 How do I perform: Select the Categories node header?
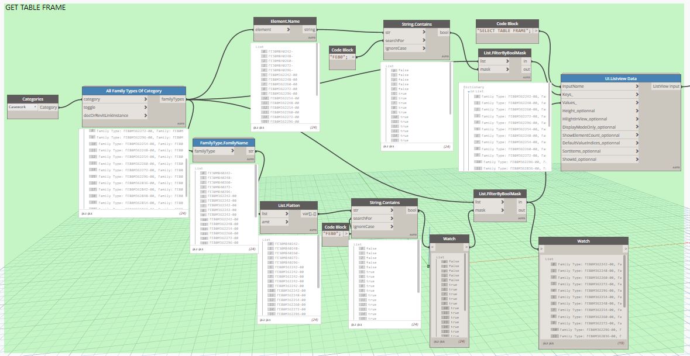tap(33, 99)
